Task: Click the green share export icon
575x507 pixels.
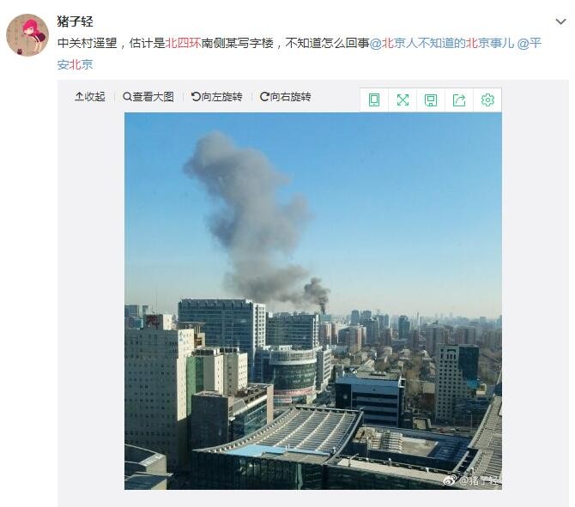Action: (x=459, y=100)
